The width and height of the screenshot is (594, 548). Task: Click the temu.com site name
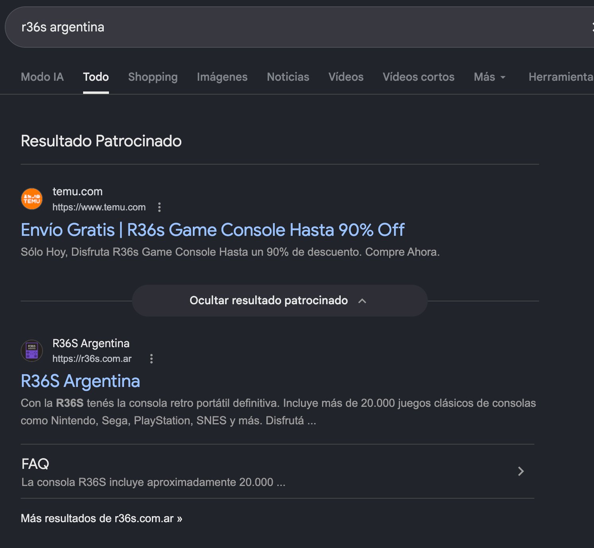tap(78, 192)
